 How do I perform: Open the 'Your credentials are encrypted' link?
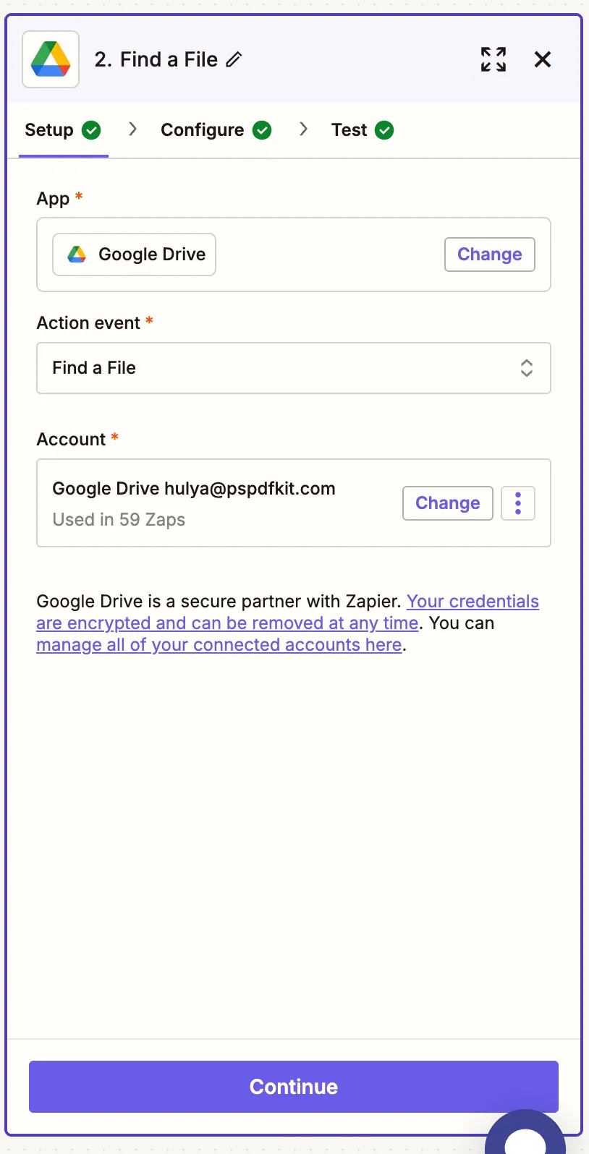(473, 602)
